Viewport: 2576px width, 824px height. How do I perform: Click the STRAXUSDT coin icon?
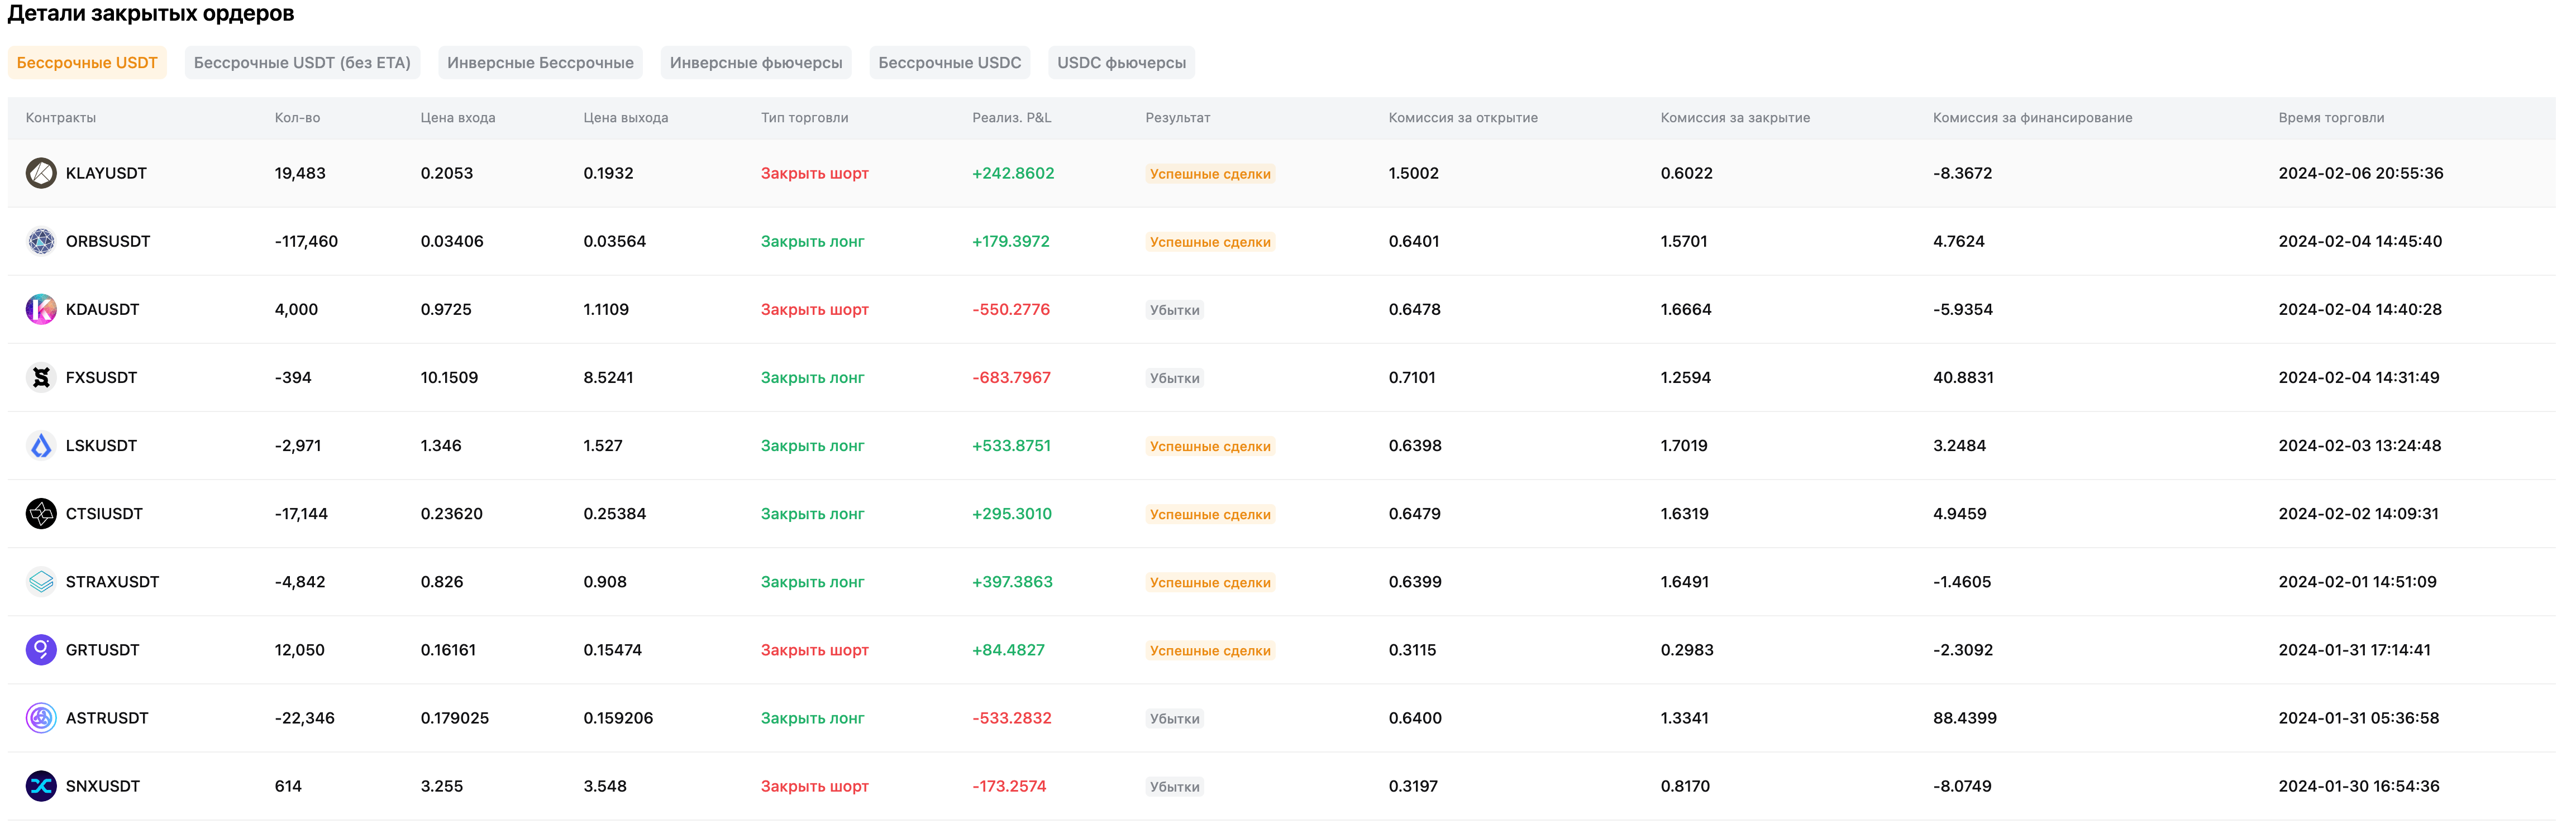41,581
